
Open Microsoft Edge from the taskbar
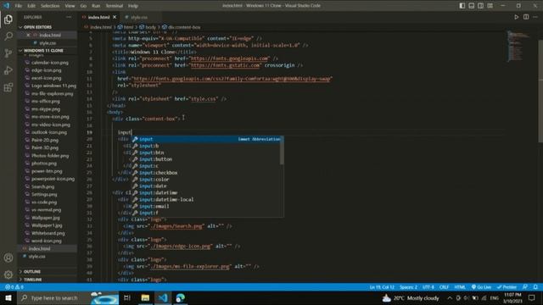coord(181,298)
